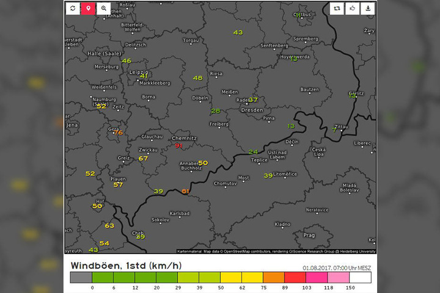Click the 67 value near Zwickau
440x293 pixels.
click(x=143, y=159)
